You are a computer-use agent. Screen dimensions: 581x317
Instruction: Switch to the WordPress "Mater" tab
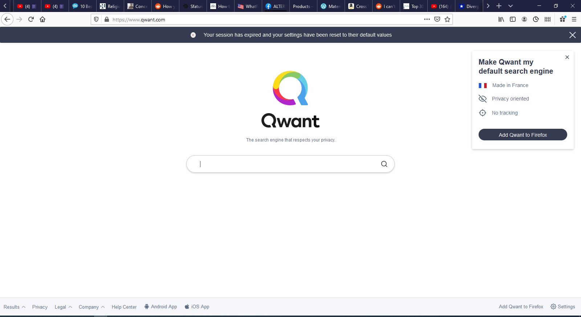[331, 6]
